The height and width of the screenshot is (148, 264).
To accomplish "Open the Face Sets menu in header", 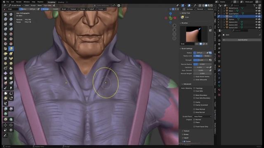I will [x=47, y=5].
